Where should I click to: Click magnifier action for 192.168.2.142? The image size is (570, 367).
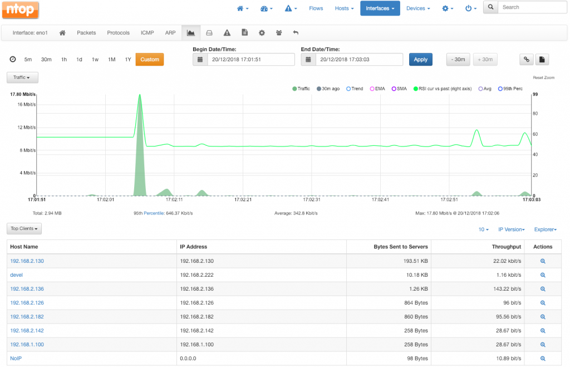click(x=543, y=331)
